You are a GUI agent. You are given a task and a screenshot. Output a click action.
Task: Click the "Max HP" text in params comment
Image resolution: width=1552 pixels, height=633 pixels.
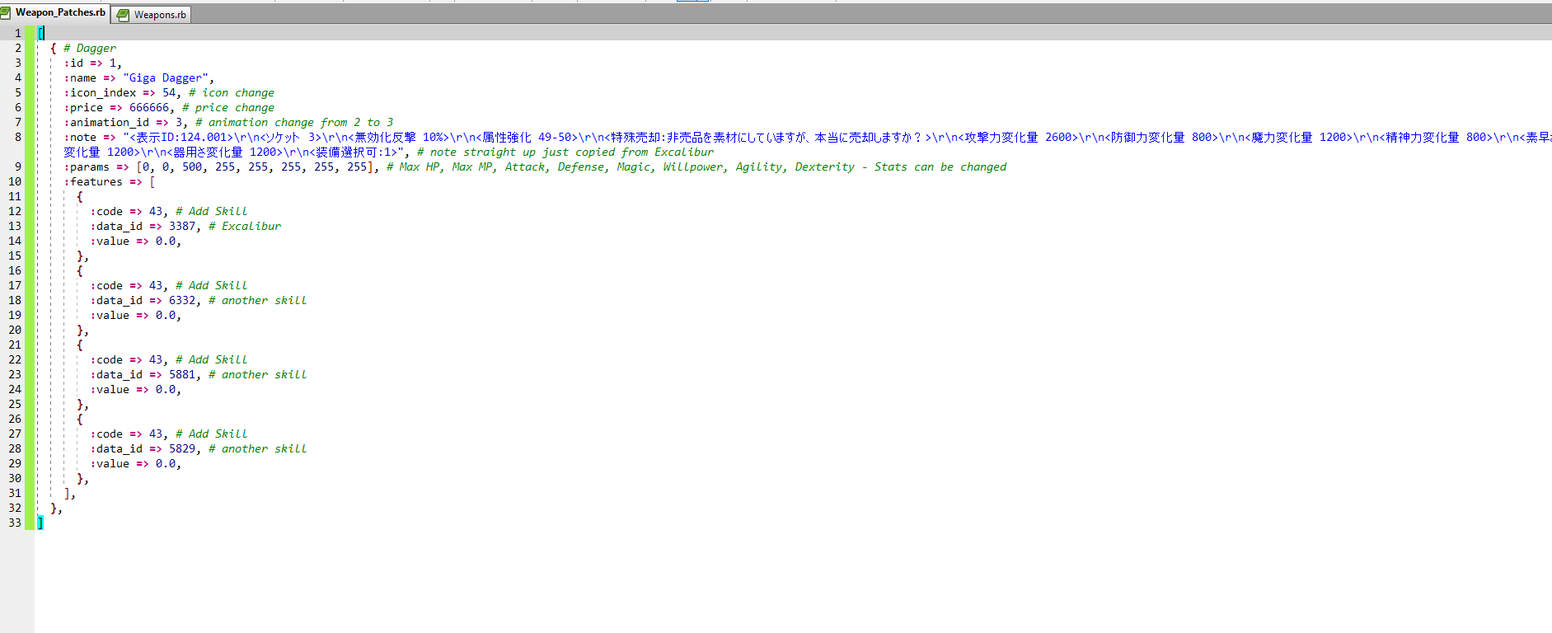click(x=420, y=166)
